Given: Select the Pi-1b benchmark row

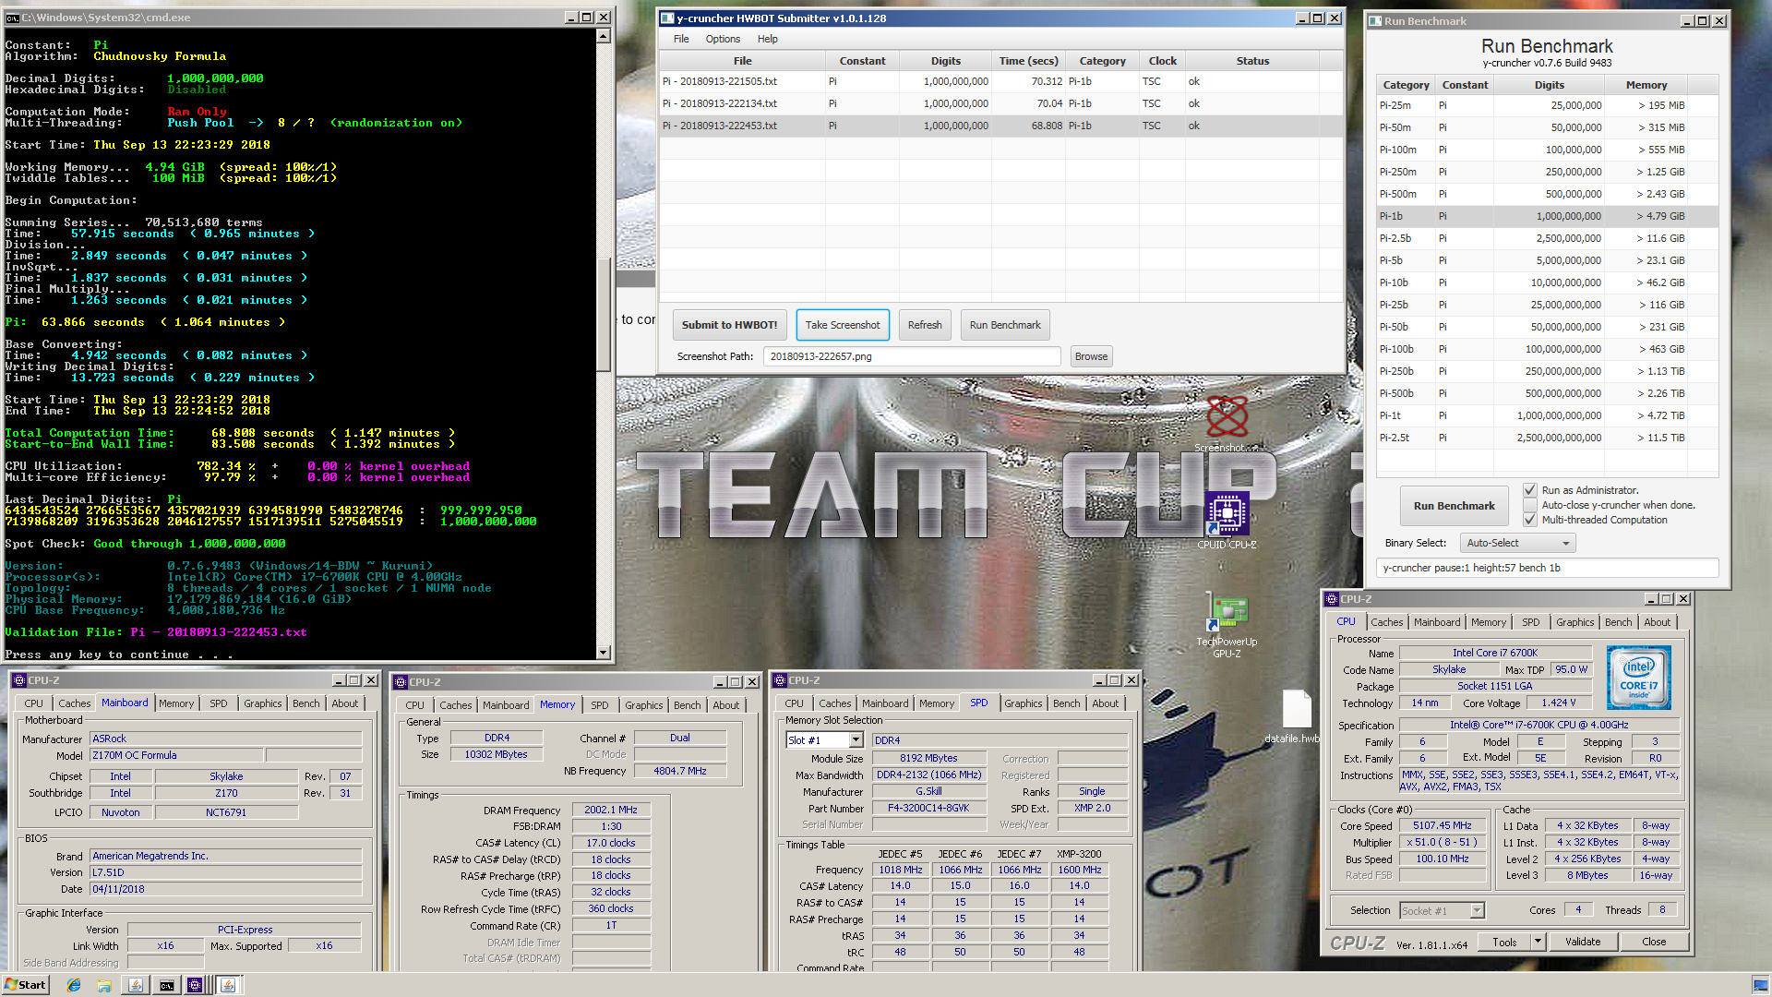Looking at the screenshot, I should coord(1547,216).
